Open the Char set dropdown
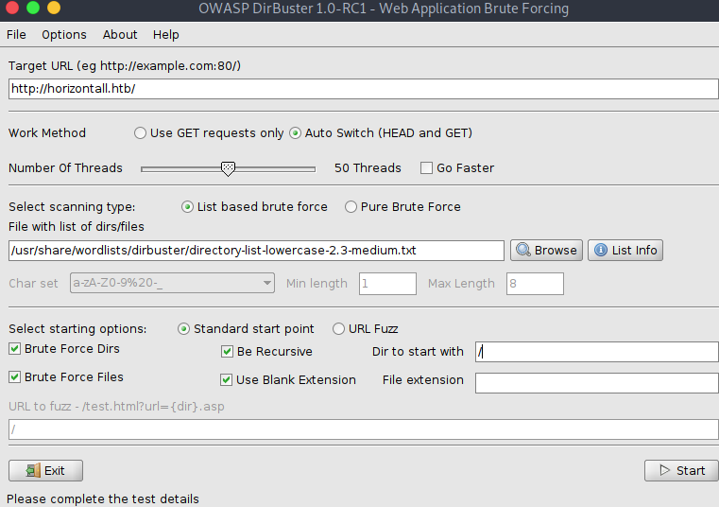Image resolution: width=719 pixels, height=507 pixels. [172, 283]
